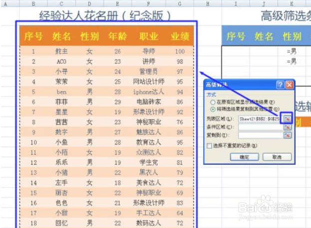This screenshot has width=311, height=228.
Task: Click the help question mark in dialog
Action: [280, 85]
